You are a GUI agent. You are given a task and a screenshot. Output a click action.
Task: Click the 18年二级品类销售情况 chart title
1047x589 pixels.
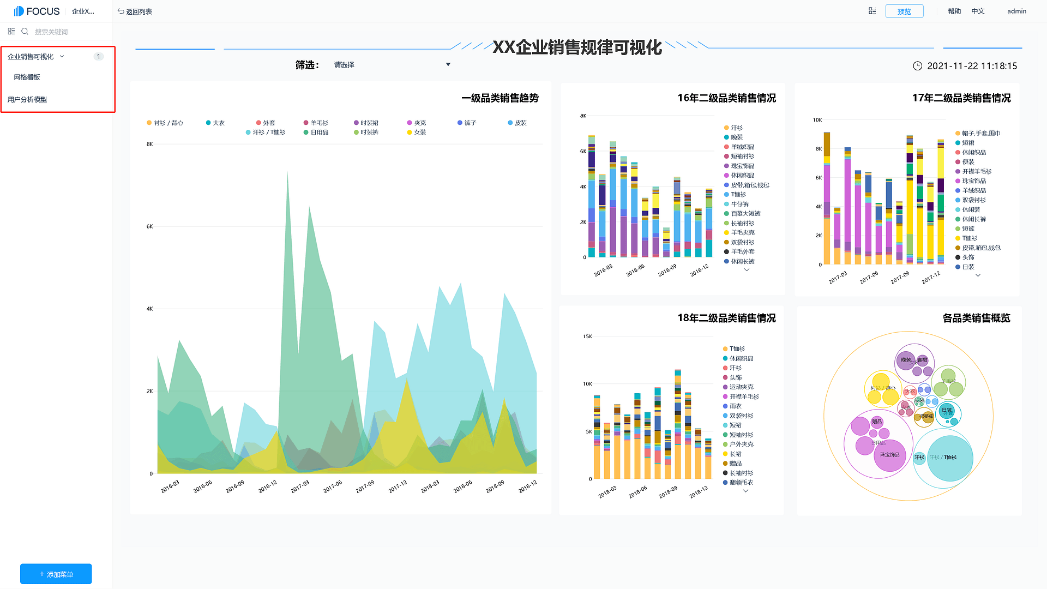[726, 318]
